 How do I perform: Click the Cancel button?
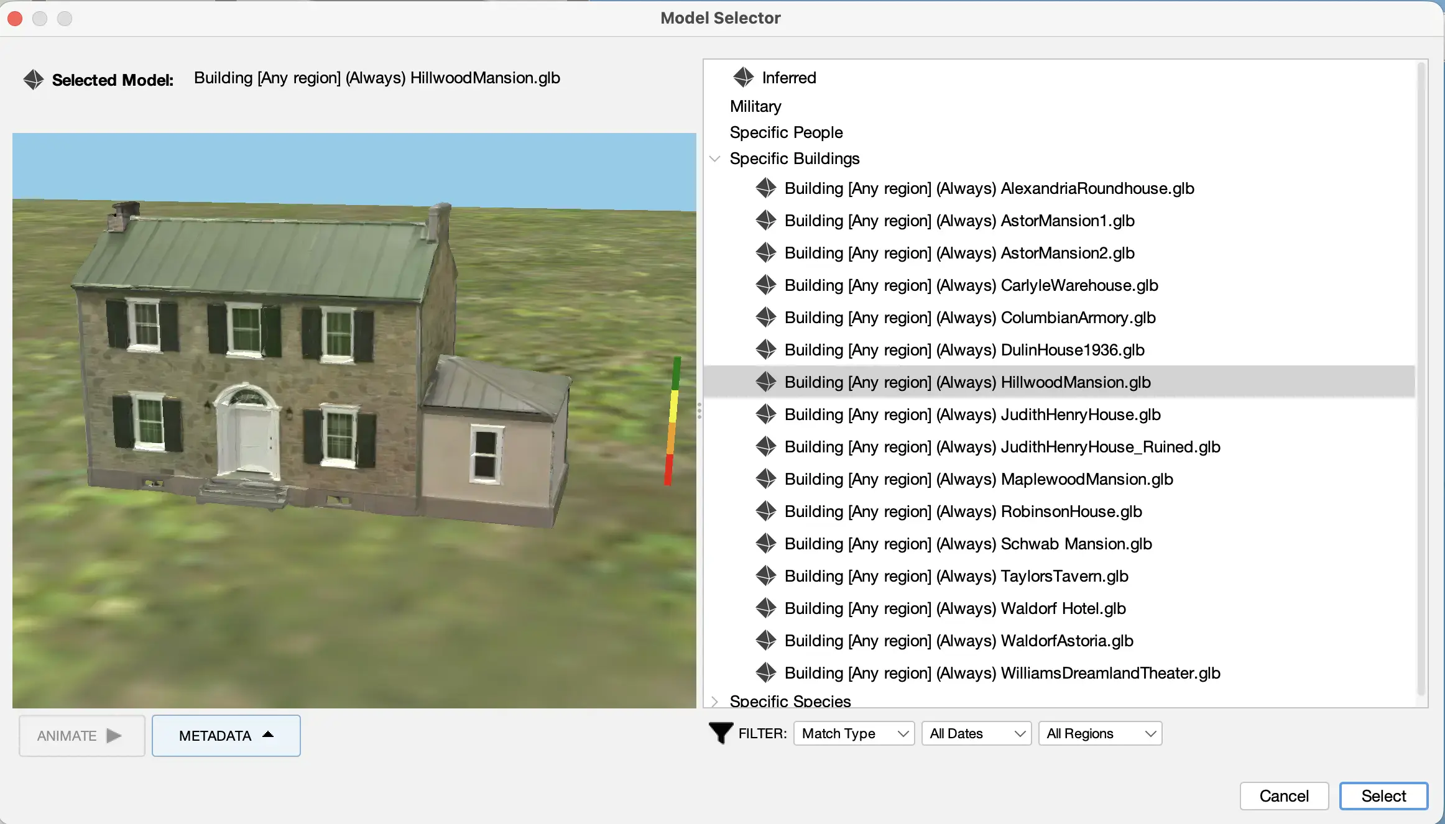point(1284,796)
